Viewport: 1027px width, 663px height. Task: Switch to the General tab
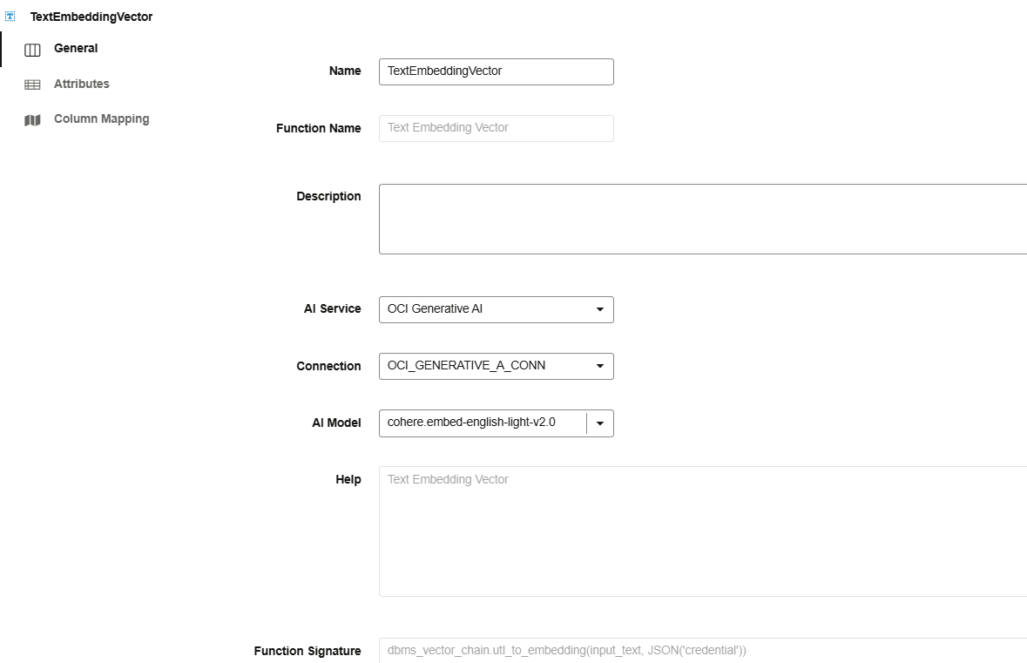[x=76, y=49]
